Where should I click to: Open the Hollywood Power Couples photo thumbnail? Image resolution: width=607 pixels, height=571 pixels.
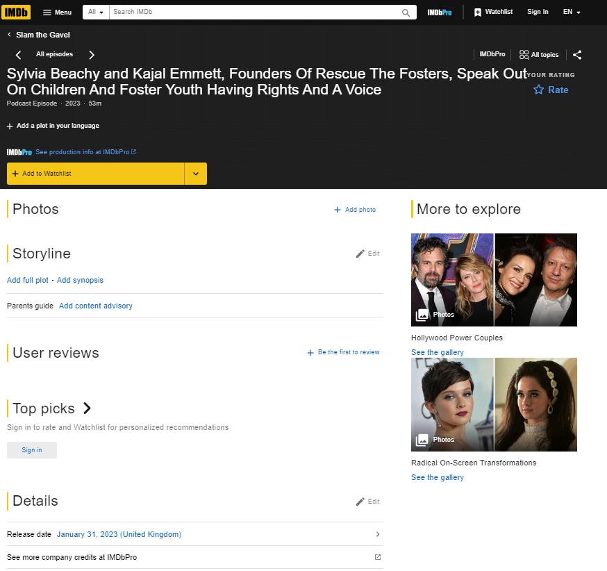pyautogui.click(x=494, y=280)
